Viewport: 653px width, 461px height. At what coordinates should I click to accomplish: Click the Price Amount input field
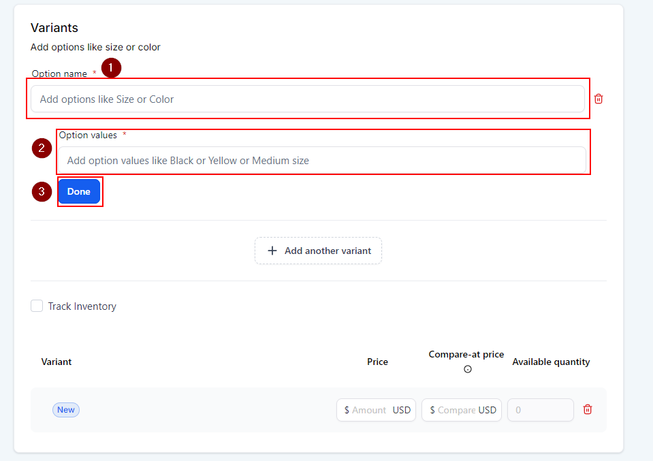click(369, 410)
